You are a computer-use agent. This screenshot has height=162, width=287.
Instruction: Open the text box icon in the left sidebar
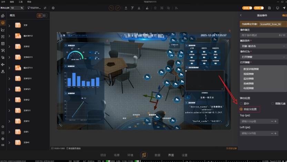pos(3,37)
